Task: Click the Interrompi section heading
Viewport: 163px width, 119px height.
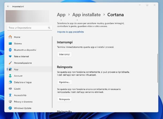Action: 65,42
